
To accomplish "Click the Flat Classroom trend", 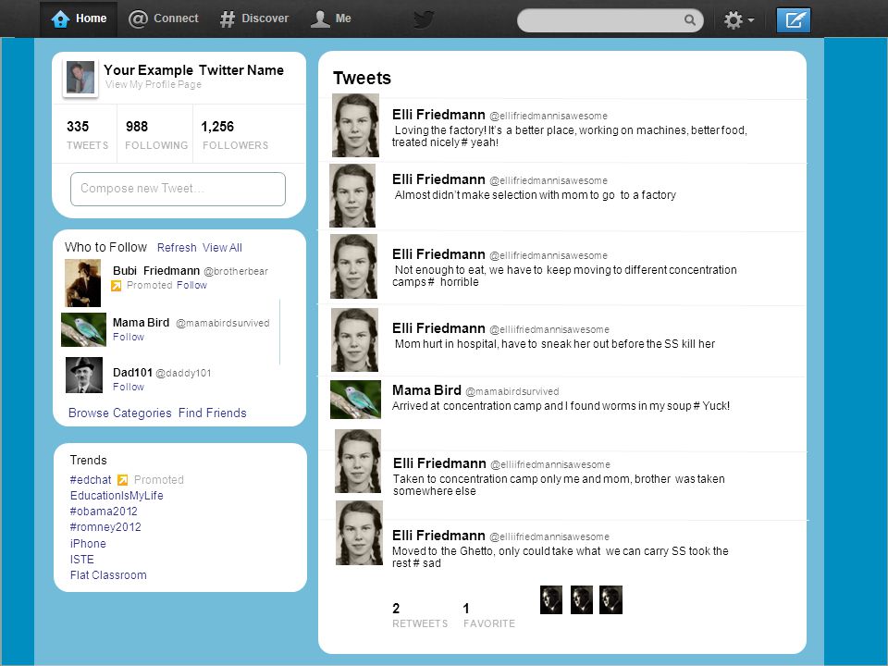I will click(x=108, y=575).
